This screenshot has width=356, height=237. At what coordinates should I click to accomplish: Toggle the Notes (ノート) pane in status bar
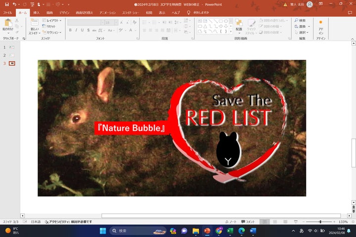[x=230, y=222]
